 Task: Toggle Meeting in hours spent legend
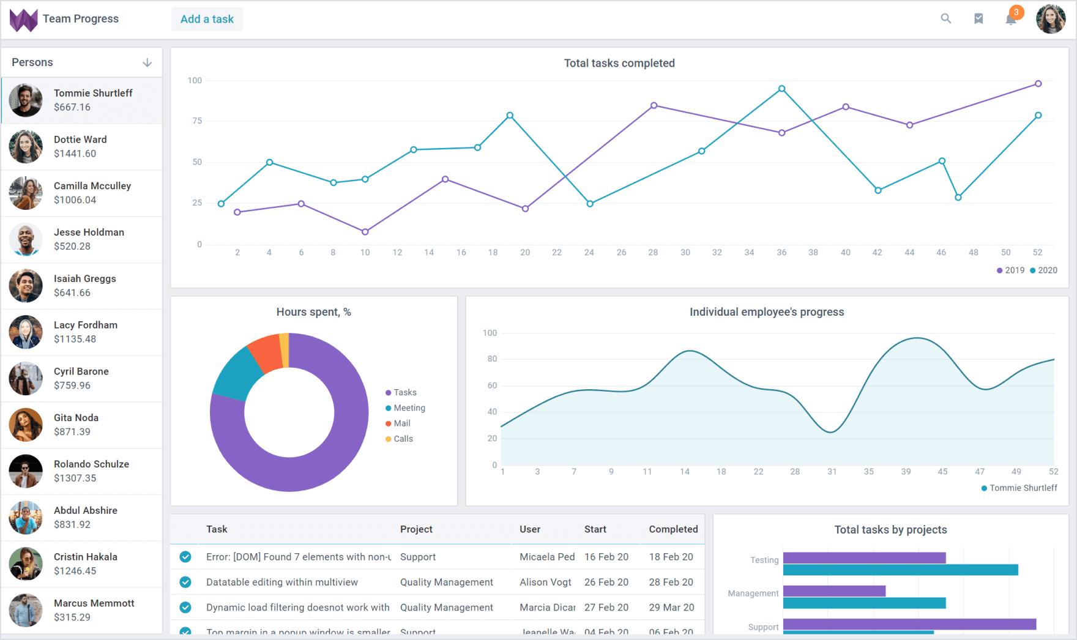coord(405,408)
